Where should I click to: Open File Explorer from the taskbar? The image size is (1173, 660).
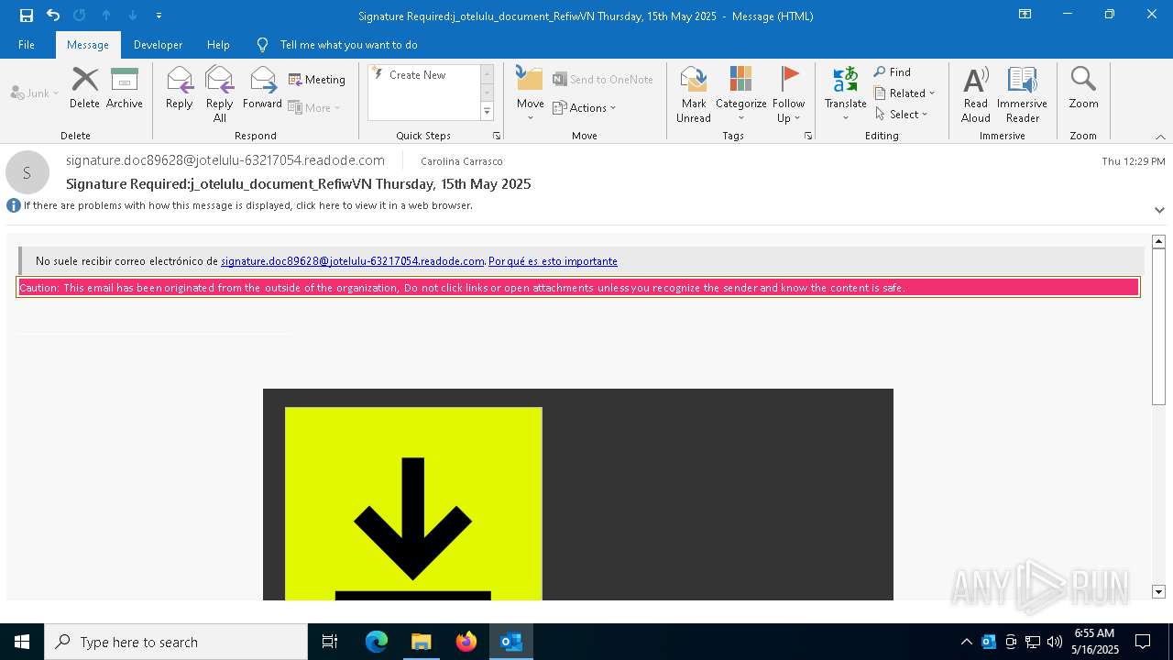point(421,642)
